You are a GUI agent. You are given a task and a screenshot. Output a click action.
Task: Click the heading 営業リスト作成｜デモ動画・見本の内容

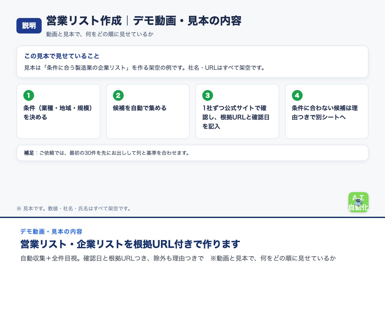tap(144, 21)
